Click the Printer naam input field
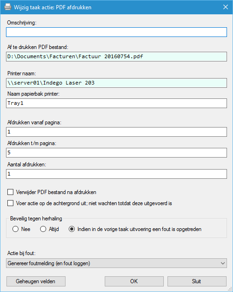The image size is (233, 292). click(116, 83)
